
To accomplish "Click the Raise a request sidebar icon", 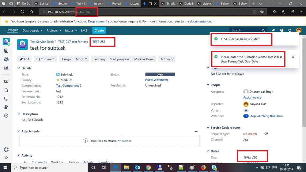I will click(6, 81).
